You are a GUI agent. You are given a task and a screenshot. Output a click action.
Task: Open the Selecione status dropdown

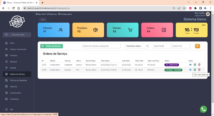[x=137, y=46]
